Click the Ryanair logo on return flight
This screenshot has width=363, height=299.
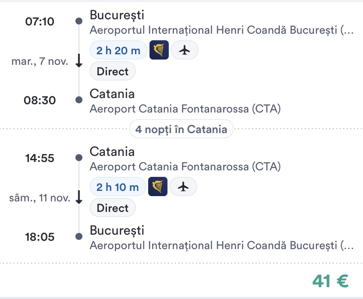[158, 187]
